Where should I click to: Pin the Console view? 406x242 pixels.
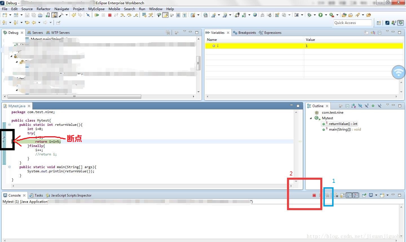(364, 195)
